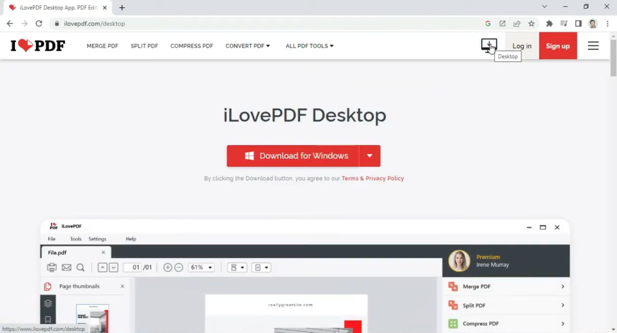Click the Download for Windows button
This screenshot has width=617, height=333.
(x=293, y=156)
